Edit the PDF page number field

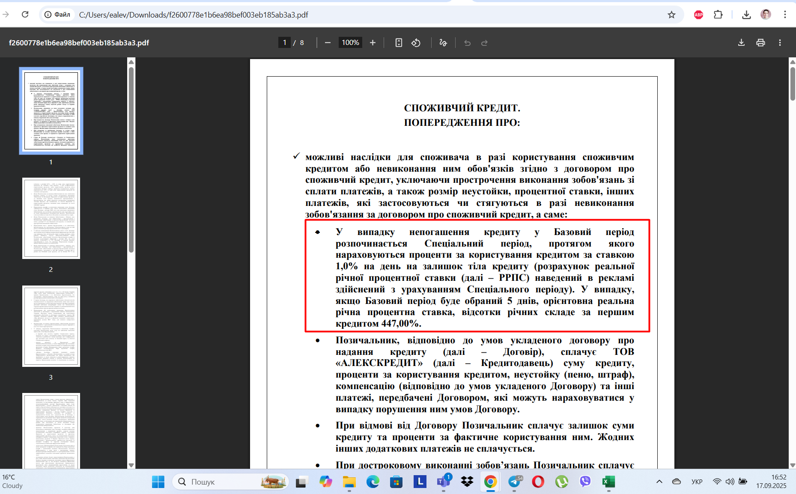[x=284, y=43]
